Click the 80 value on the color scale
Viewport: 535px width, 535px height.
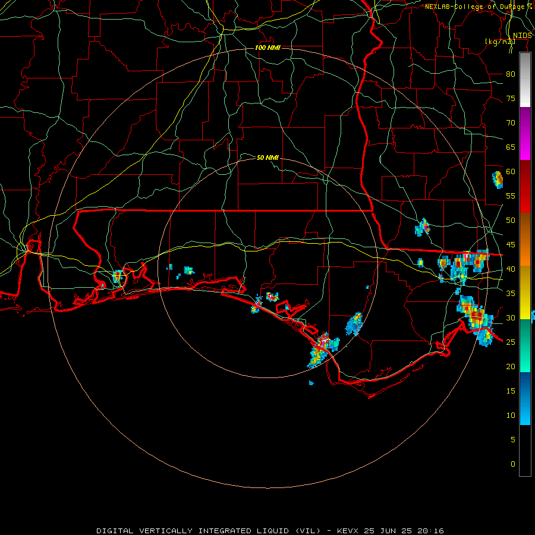click(x=511, y=74)
